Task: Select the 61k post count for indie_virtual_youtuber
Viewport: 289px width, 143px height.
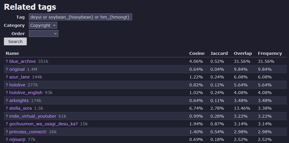Action: pyautogui.click(x=62, y=116)
